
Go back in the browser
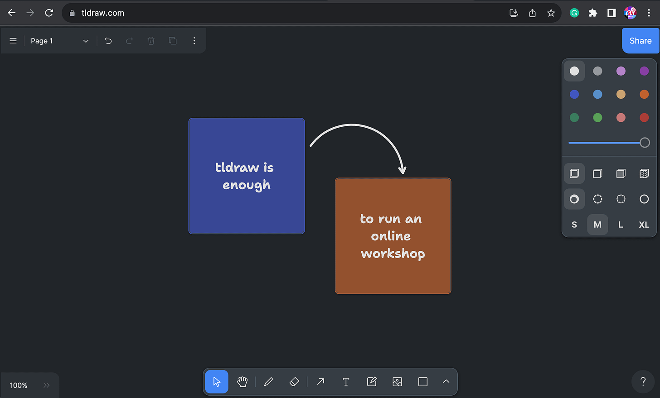(x=12, y=13)
